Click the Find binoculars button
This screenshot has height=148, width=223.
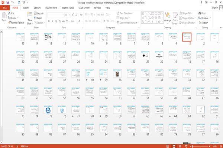[x=202, y=13]
